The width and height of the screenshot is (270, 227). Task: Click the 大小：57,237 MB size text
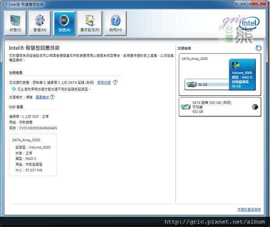29,170
